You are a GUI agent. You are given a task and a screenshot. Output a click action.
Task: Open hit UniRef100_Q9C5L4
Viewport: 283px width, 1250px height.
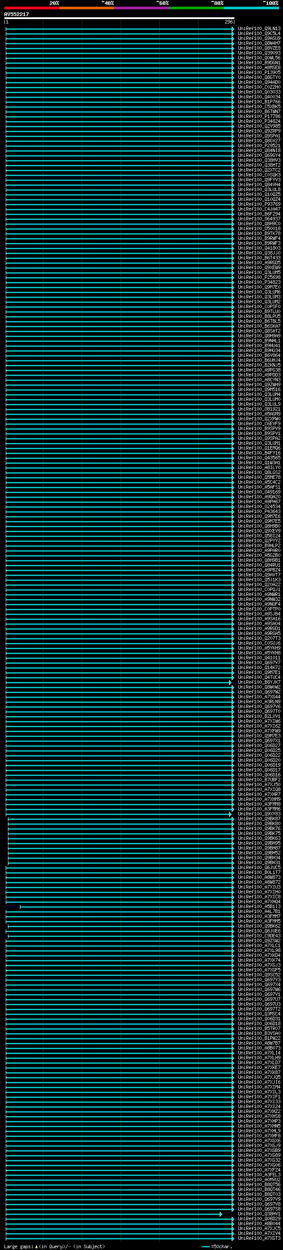259,34
